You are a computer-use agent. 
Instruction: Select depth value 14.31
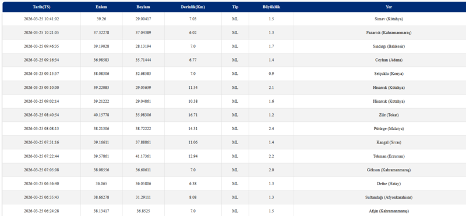193,129
